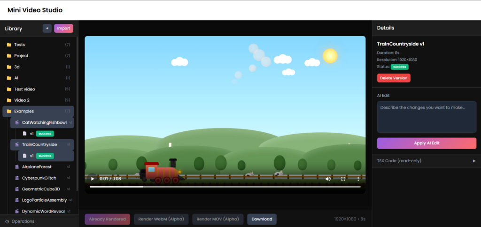Click the TSX Code disclosure triangle
The height and width of the screenshot is (227, 481).
(474, 161)
